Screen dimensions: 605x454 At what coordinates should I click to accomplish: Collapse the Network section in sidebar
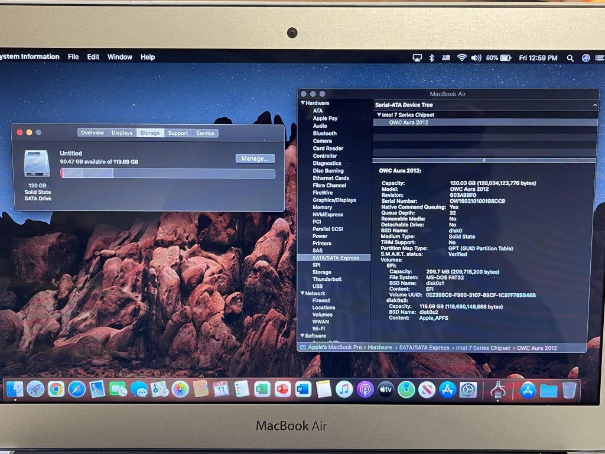coord(303,293)
